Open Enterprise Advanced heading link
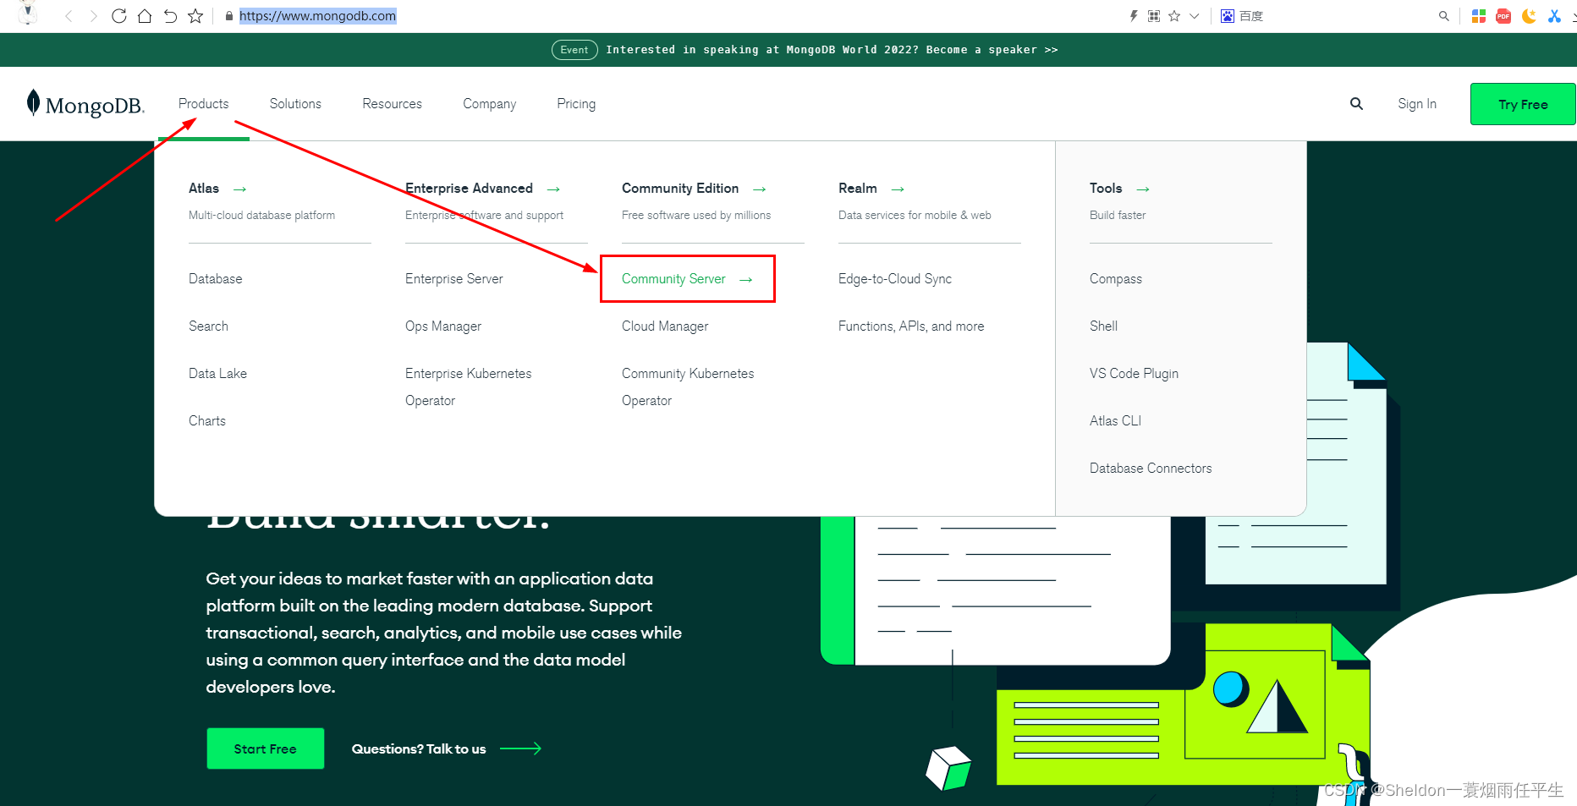The image size is (1577, 806). [469, 189]
